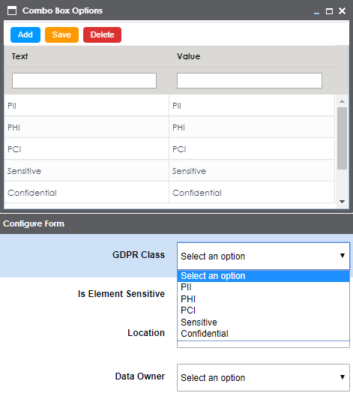Select Sensitive in the dropdown list

[263, 322]
